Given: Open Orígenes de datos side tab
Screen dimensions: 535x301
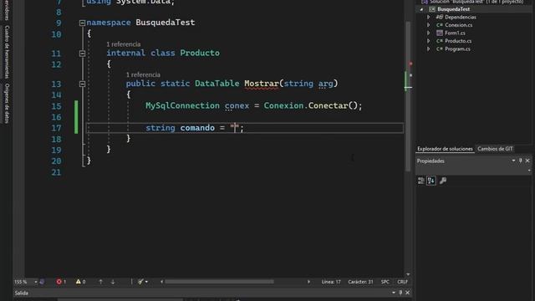Looking at the screenshot, I should coord(7,103).
